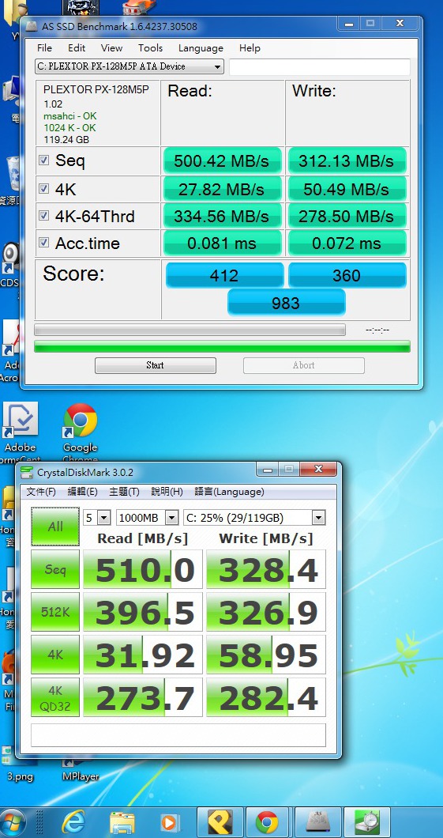Click read access time 0.081 ms
This screenshot has height=838, width=443.
pos(222,243)
